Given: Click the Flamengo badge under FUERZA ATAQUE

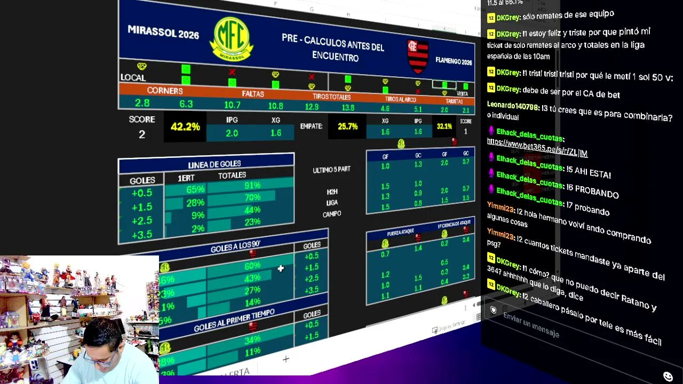Looking at the screenshot, I should click(x=418, y=237).
